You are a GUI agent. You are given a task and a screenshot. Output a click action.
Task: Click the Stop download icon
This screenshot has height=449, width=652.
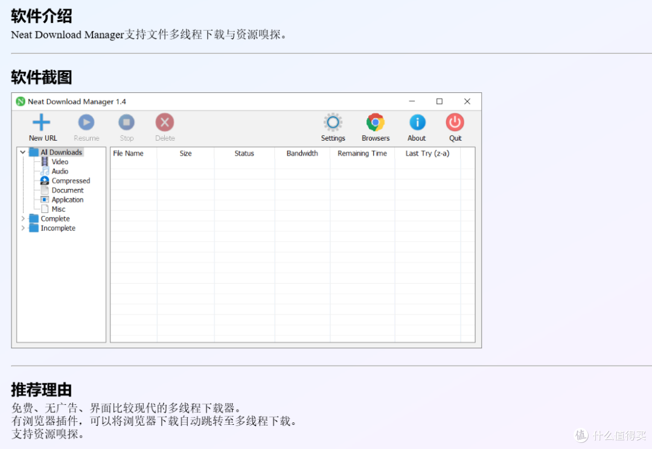(x=126, y=123)
